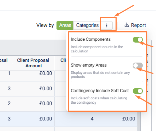Viewport: 156px width, 131px height.
Task: Switch view to Categories tab
Action: pos(87,25)
